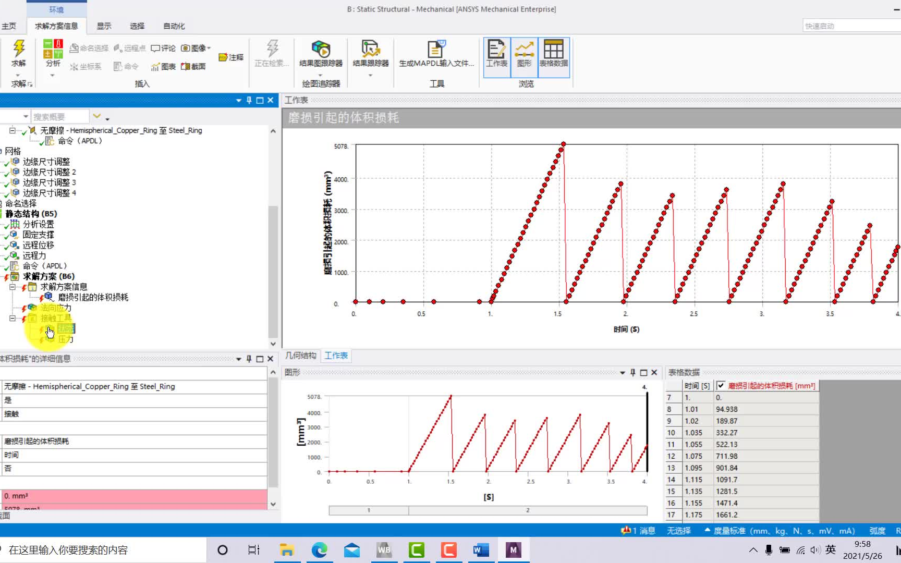This screenshot has width=901, height=563.
Task: Open the search filter chevron dropdown
Action: 97,116
